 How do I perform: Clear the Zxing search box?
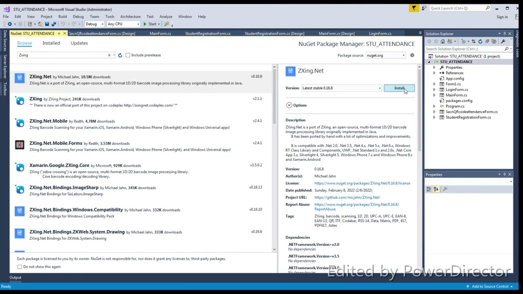pyautogui.click(x=109, y=55)
